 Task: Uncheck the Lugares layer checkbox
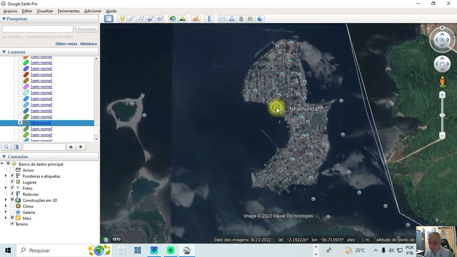12,182
